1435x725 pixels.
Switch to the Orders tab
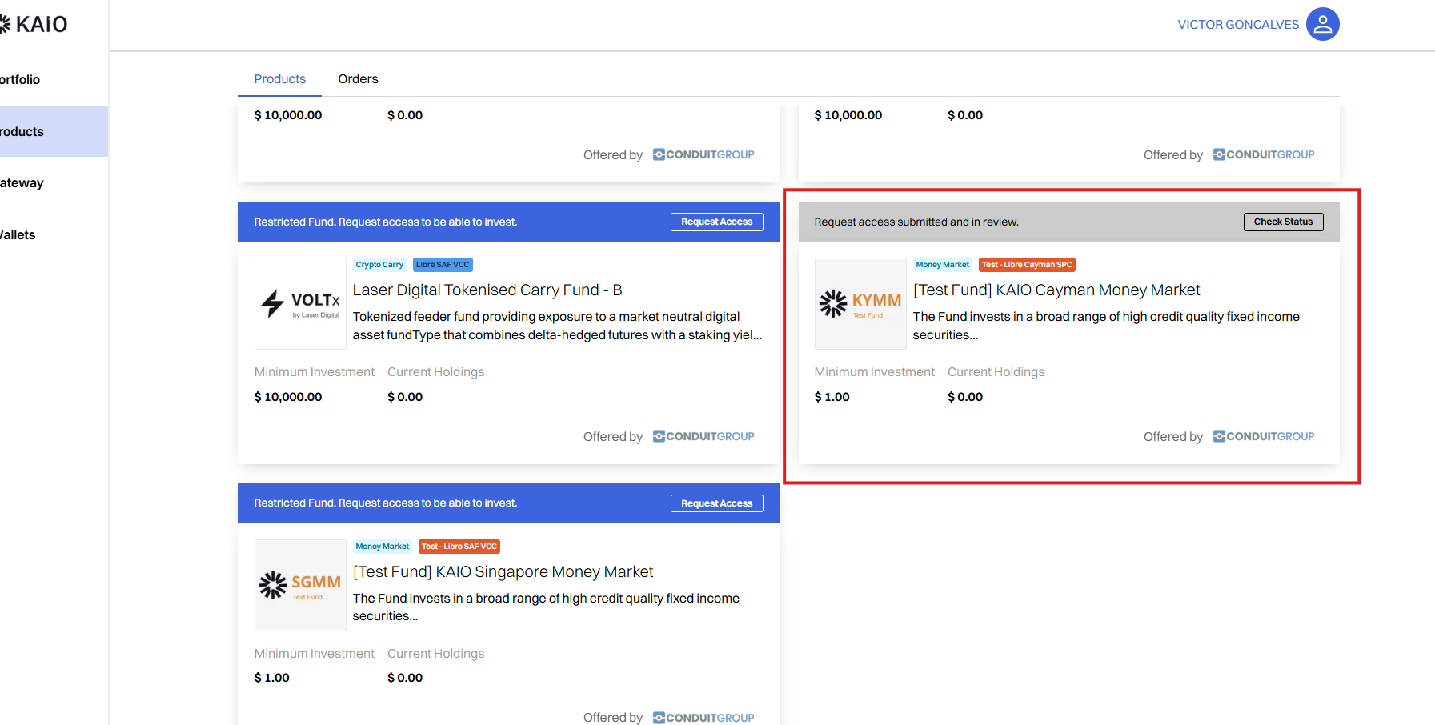358,78
